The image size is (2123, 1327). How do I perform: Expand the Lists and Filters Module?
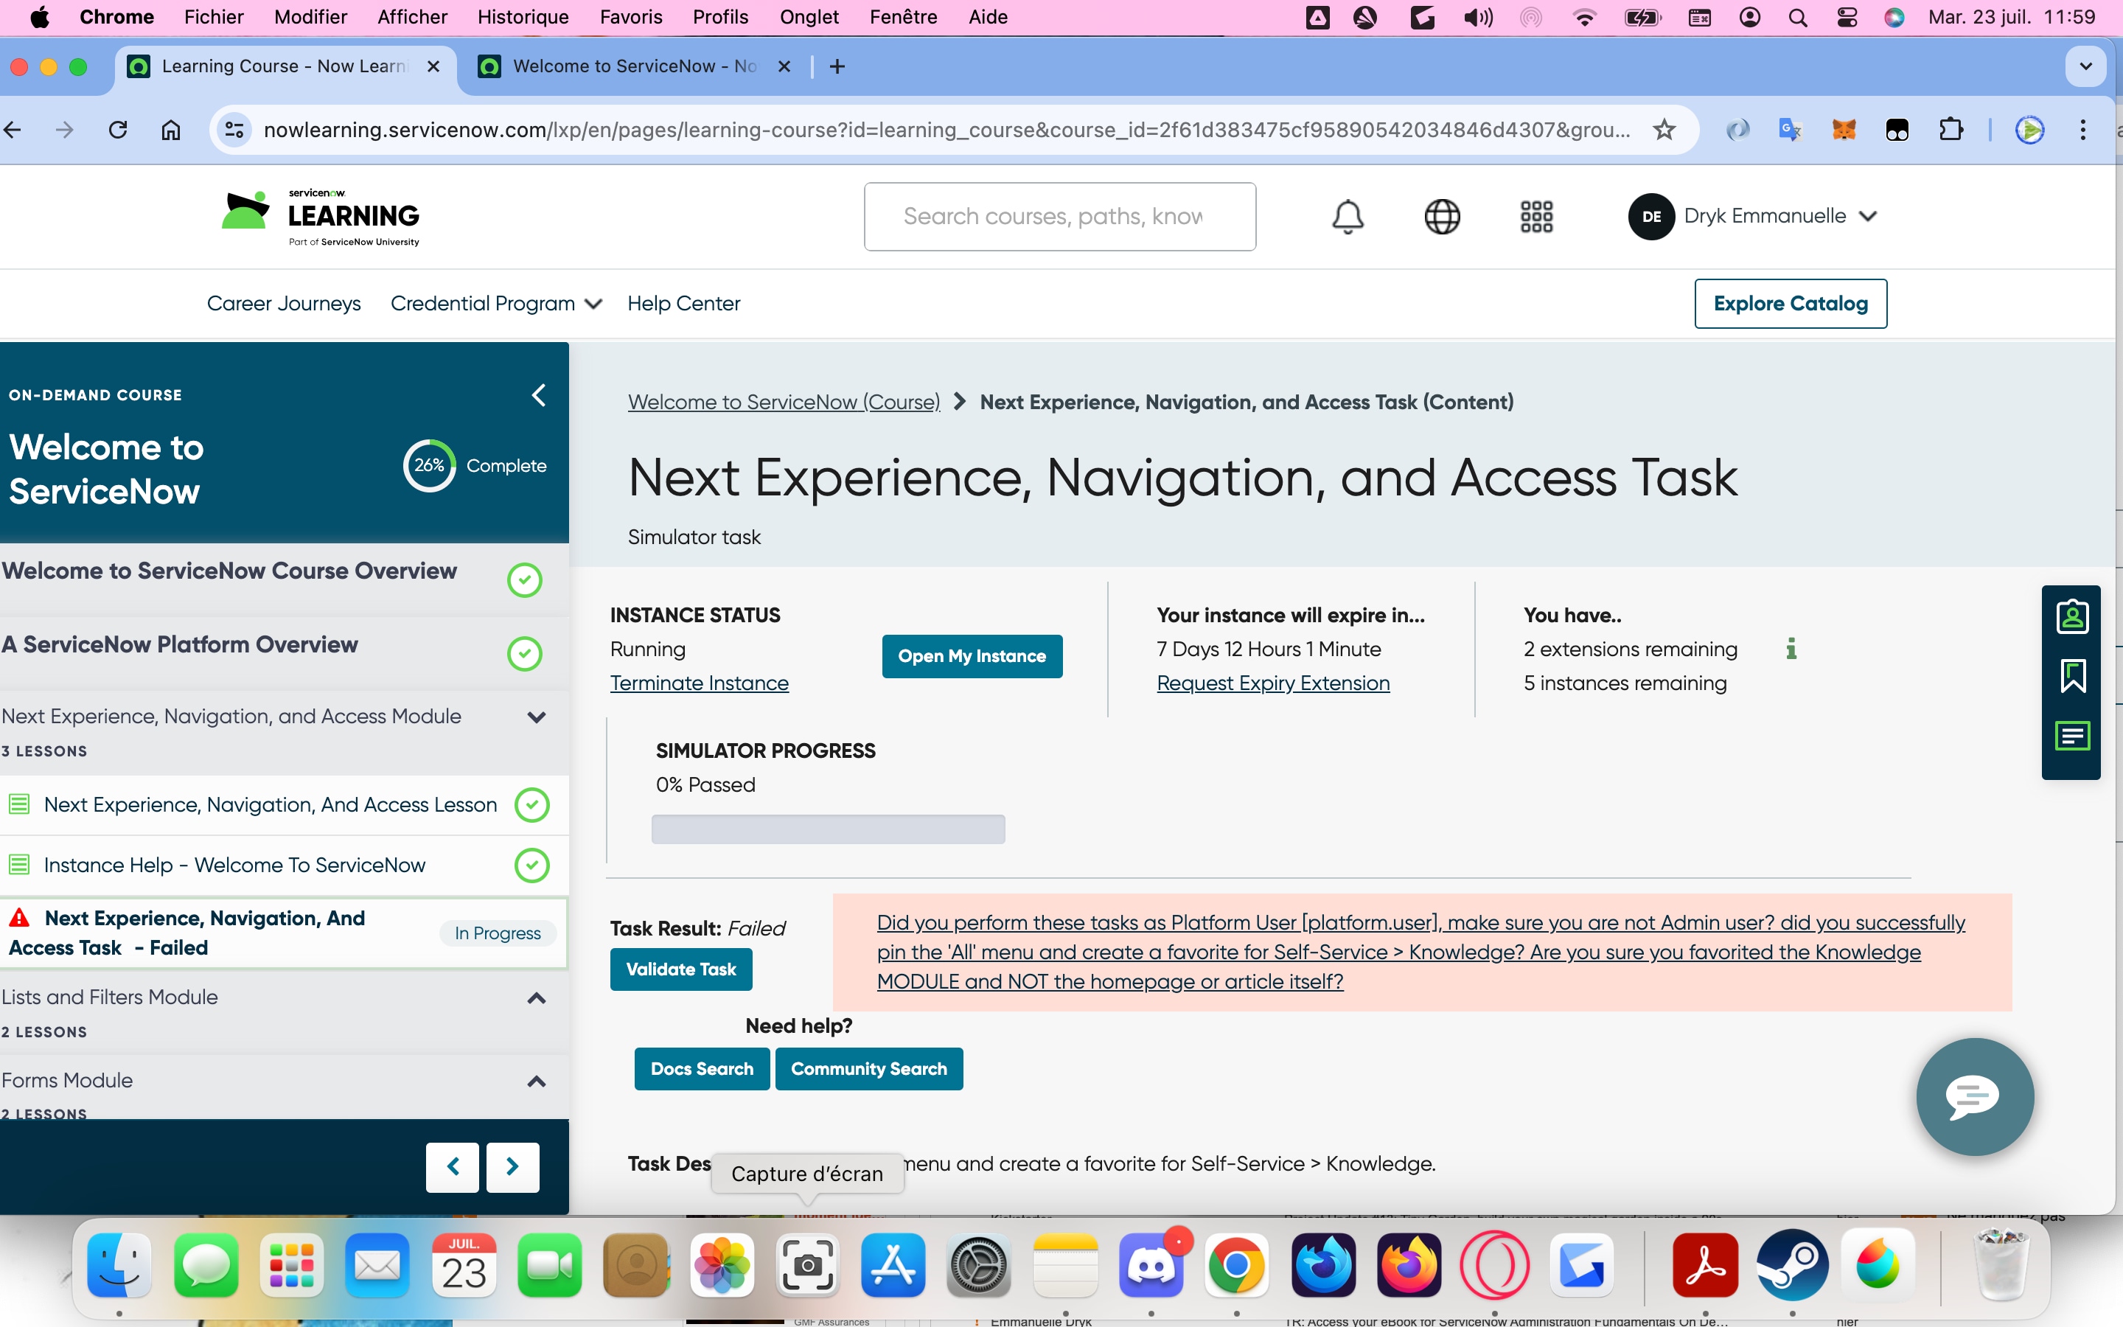536,998
